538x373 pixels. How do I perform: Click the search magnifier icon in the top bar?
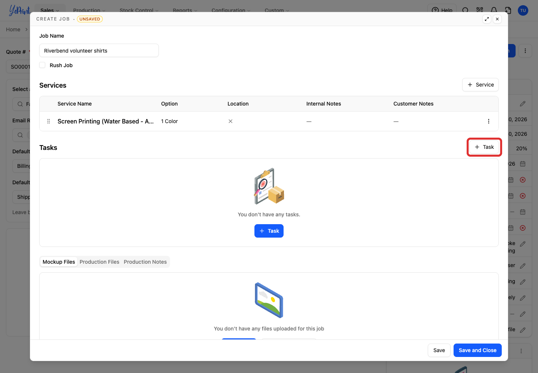click(466, 10)
